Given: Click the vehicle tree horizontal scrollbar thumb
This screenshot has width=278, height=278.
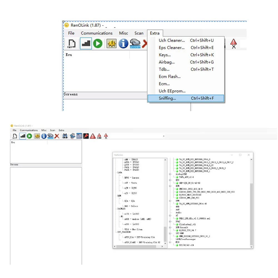Looking at the screenshot, I should coord(136,246).
